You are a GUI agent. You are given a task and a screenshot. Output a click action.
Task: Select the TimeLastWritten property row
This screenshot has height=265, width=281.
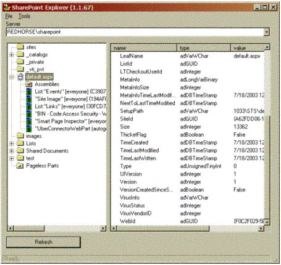coord(188,158)
